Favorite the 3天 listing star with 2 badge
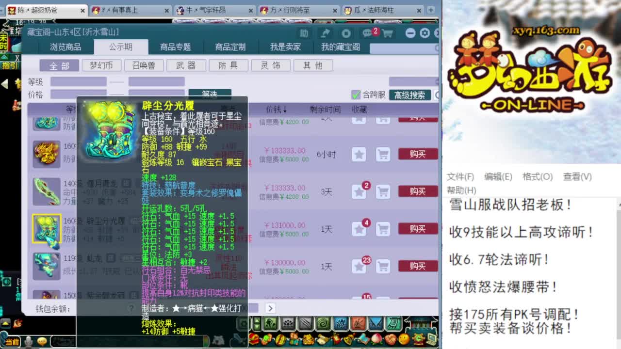621x349 pixels. (x=360, y=190)
